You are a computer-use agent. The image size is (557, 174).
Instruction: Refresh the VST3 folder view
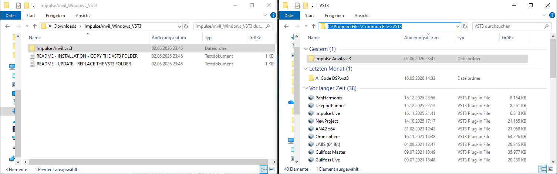click(465, 26)
